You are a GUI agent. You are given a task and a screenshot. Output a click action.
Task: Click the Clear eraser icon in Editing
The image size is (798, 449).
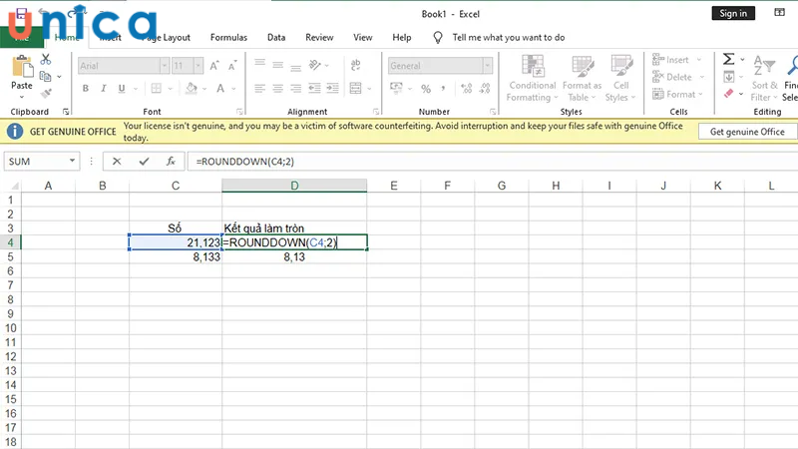[728, 94]
